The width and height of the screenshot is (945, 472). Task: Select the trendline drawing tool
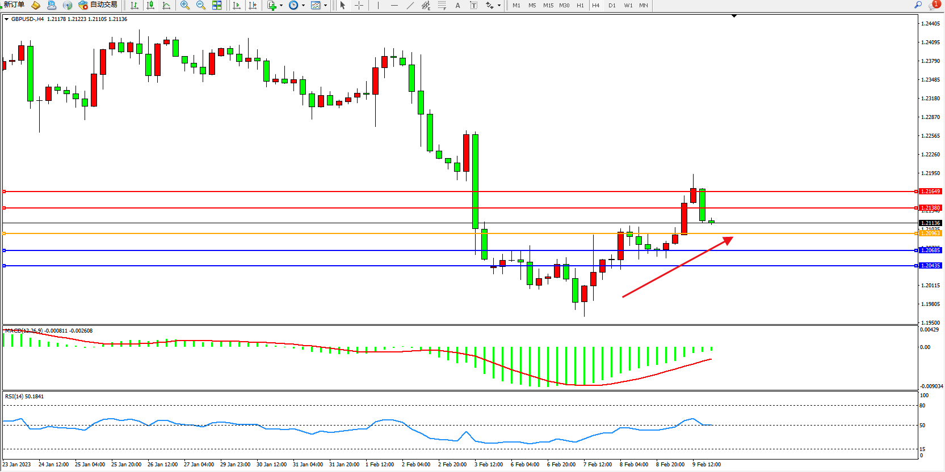pos(410,5)
